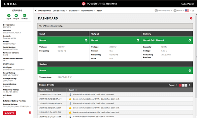198x118 pixels.
Task: Click location value Server Room, Rack A
Action: pyautogui.click(x=12, y=33)
